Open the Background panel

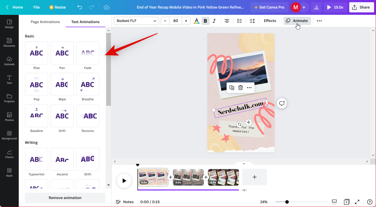coord(9,135)
